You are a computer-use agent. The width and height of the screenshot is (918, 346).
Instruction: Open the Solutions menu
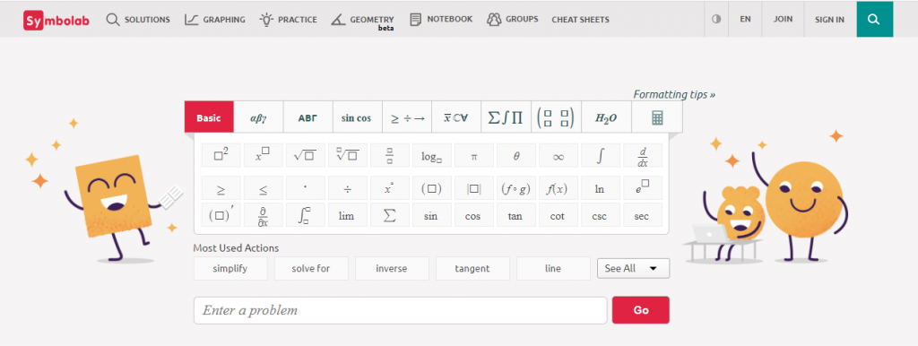pyautogui.click(x=138, y=20)
